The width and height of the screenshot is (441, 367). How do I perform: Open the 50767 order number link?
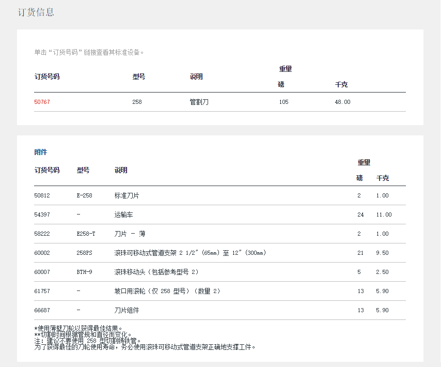(x=42, y=102)
